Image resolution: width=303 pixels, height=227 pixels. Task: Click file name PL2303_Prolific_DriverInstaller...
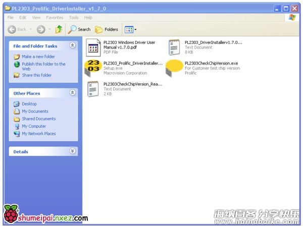133,64
